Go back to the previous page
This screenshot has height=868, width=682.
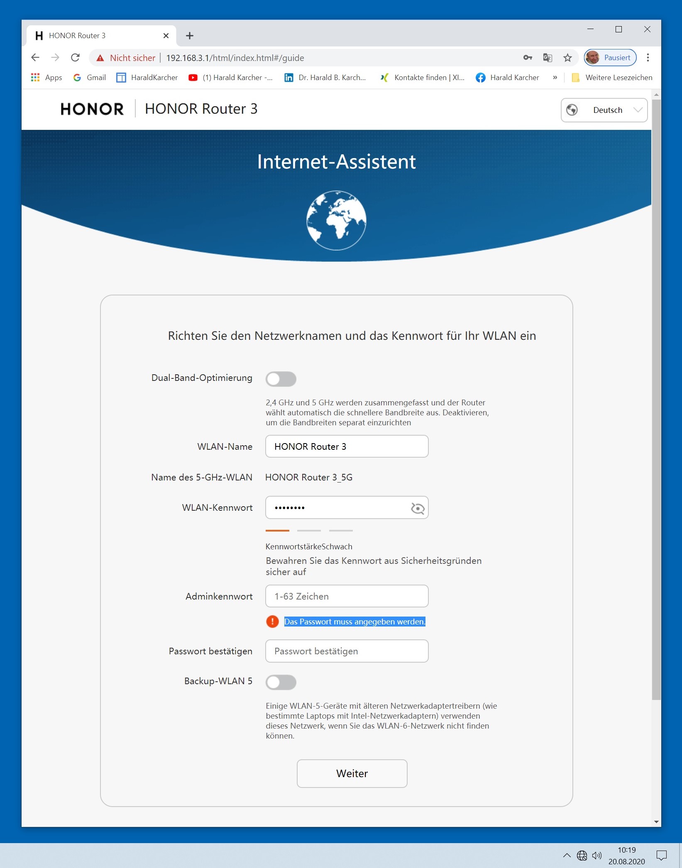pyautogui.click(x=35, y=57)
